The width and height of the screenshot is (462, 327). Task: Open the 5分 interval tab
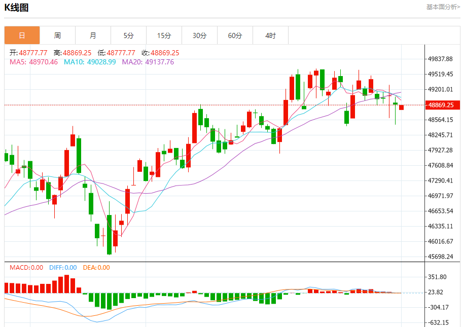(128, 35)
